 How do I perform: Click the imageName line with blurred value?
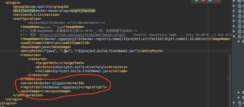point(52,27)
